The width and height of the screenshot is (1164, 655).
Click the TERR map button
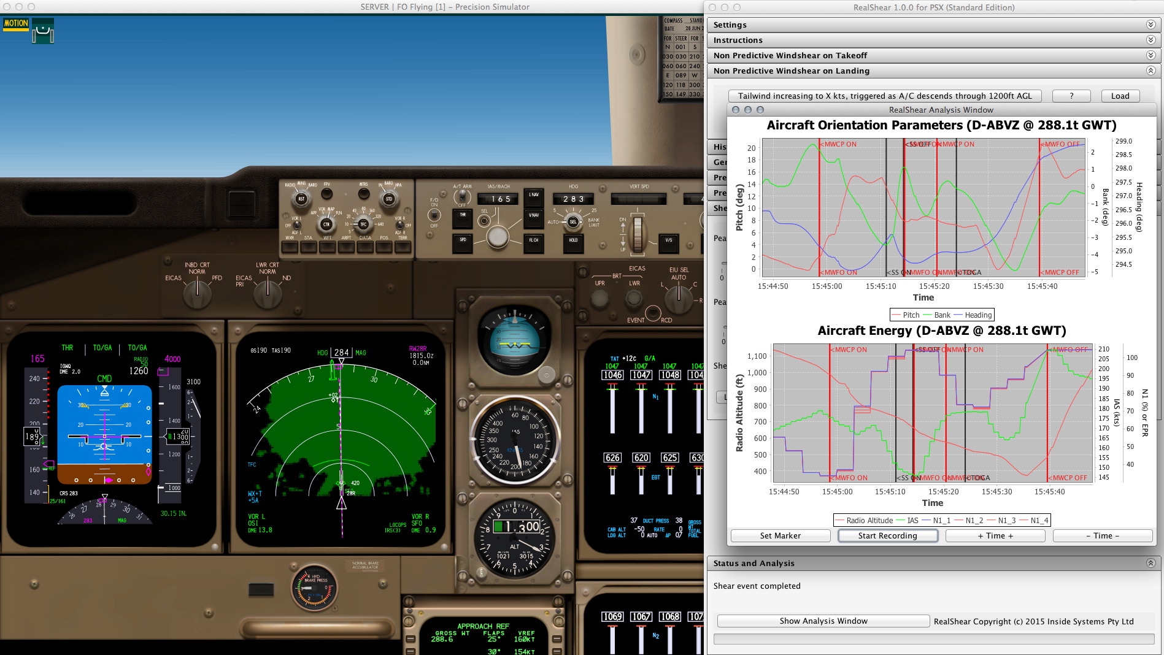(x=403, y=247)
